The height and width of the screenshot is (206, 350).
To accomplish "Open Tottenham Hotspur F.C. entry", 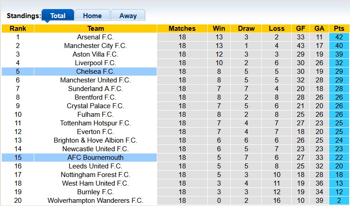I will click(95, 123).
